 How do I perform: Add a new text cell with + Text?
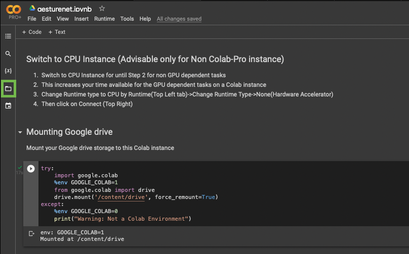coord(57,32)
